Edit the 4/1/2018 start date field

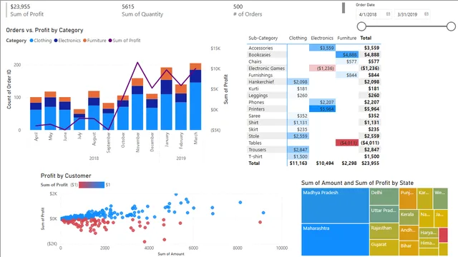(374, 14)
